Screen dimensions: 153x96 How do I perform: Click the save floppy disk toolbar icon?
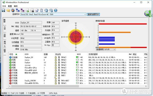(3, 10)
